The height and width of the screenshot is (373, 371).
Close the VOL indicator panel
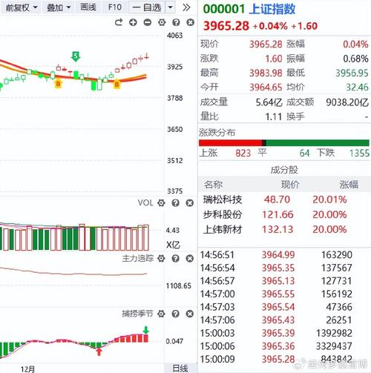190,203
